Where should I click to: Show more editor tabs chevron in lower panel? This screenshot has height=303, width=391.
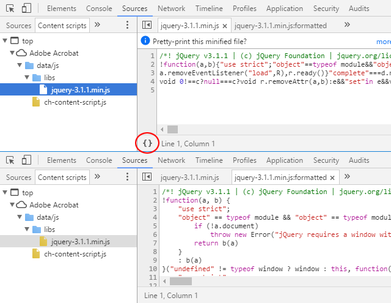point(347,177)
